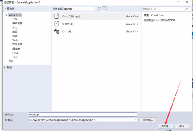The width and height of the screenshot is (193, 131).
Task: Open the search options dropdown arrow
Action: tap(189, 9)
